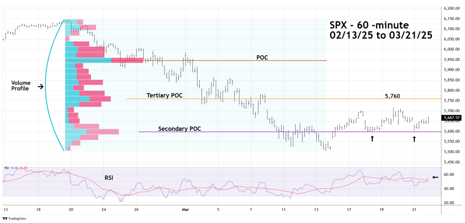
Task: Click the right up-arrow below Secondary POC line
Action: (414, 139)
